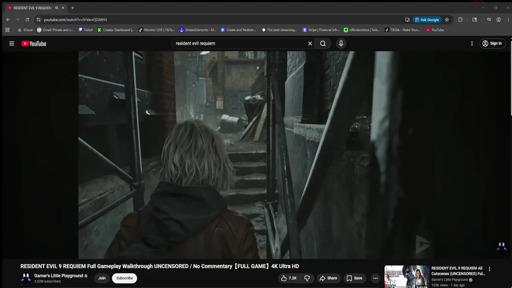Viewport: 512px width, 288px height.
Task: Click the Ask Google button
Action: (427, 20)
